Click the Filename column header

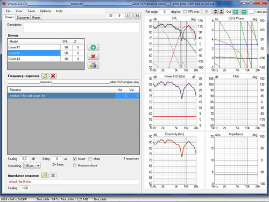62,90
